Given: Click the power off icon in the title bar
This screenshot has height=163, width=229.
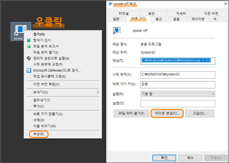Looking at the screenshot, I should [x=111, y=4].
